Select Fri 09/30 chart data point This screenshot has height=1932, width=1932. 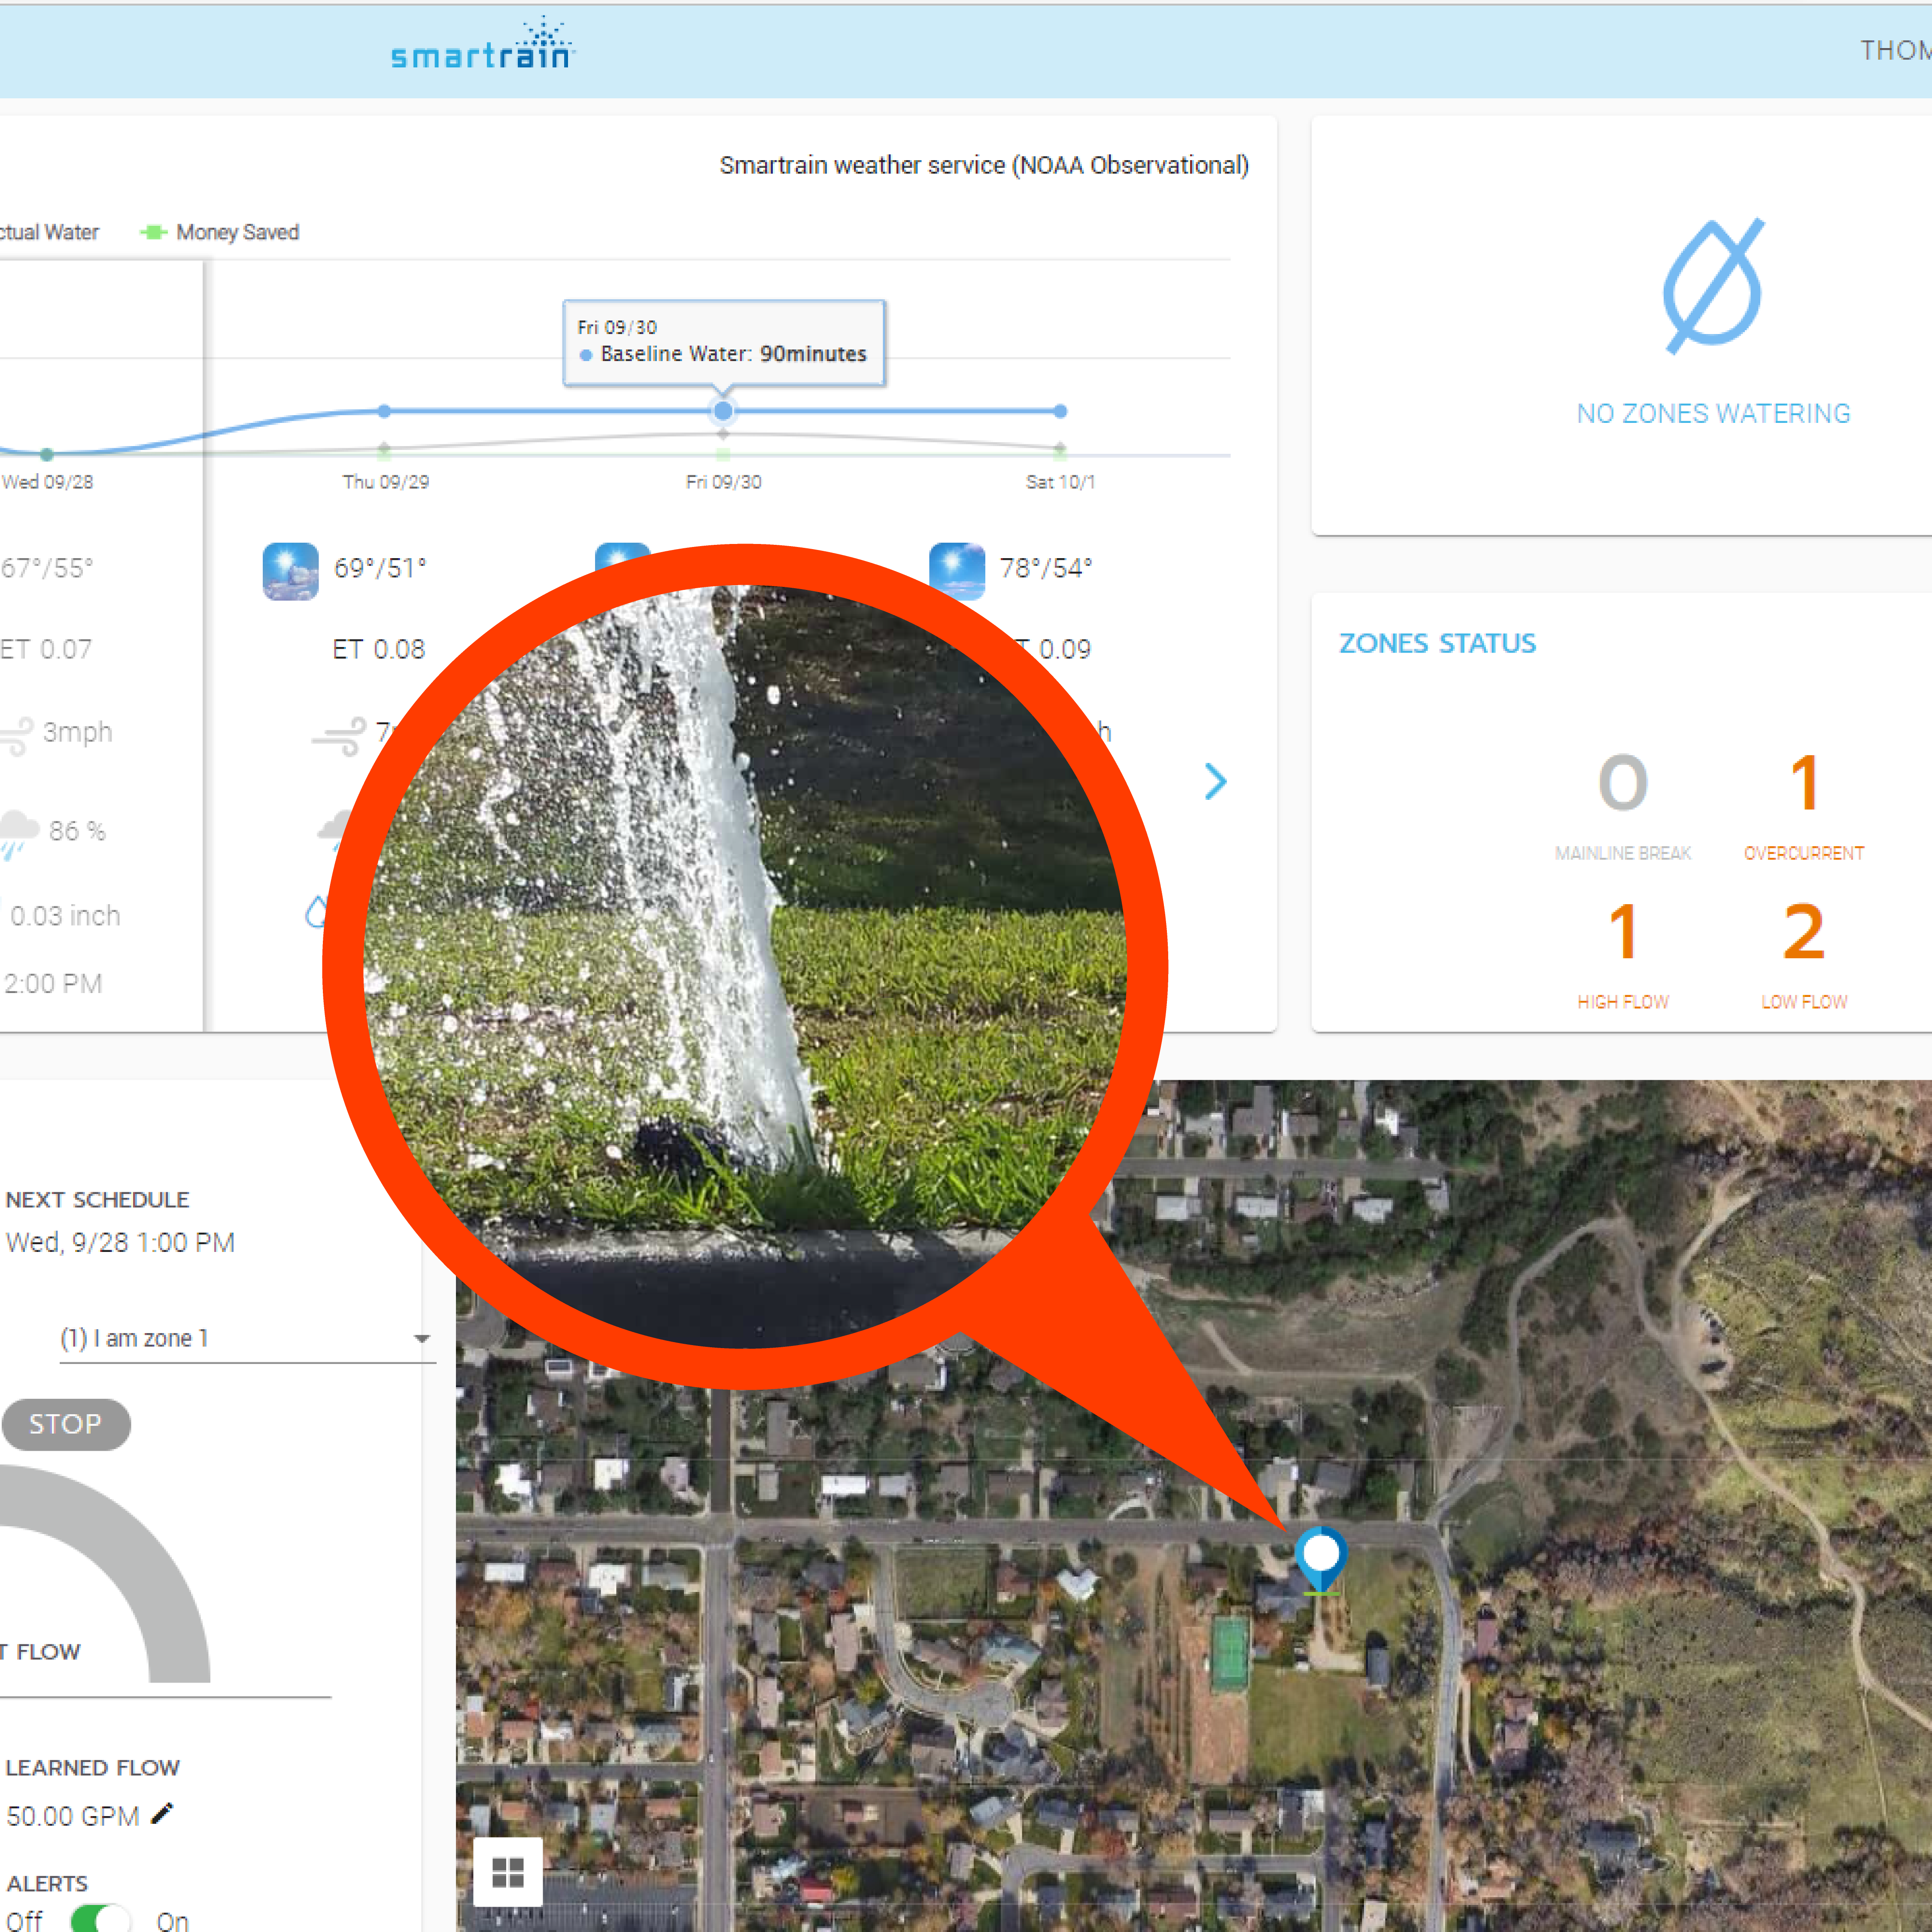[x=723, y=411]
